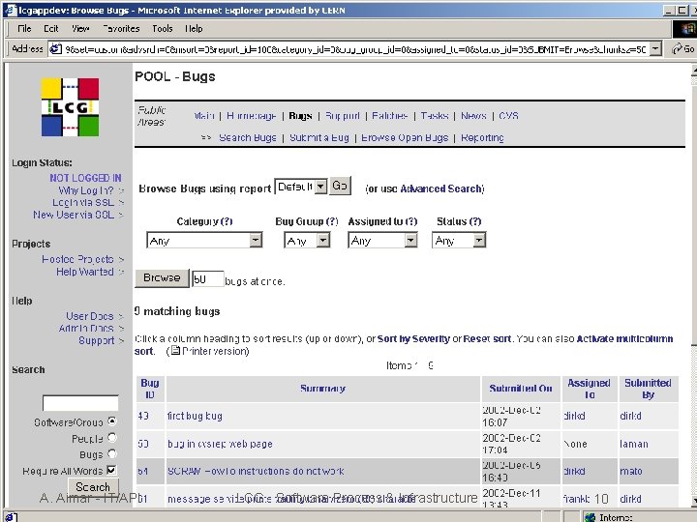Click the page icon in the address bar
Screen dimensions: 697x522
(55, 49)
